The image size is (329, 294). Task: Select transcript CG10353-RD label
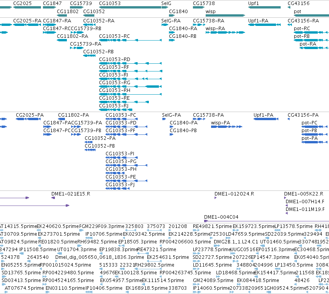(114, 59)
